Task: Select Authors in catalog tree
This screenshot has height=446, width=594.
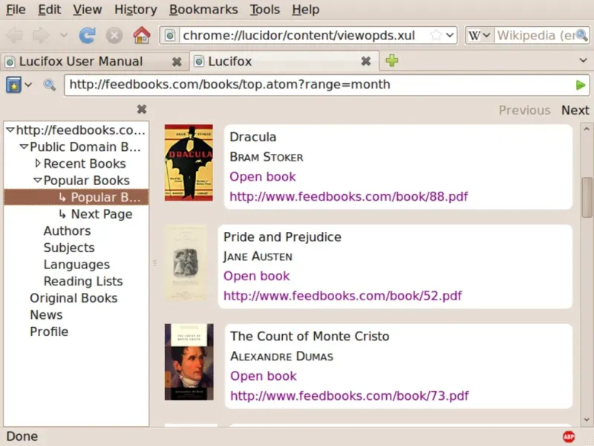Action: (67, 230)
